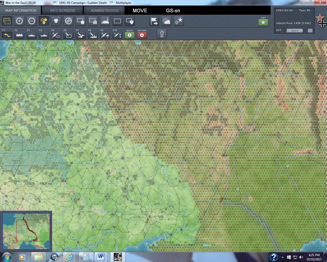Click the 1943-03-04 date text
327x262 pixels.
pyautogui.click(x=284, y=10)
